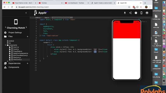The height and width of the screenshot is (93, 166).
Task: Go back in browser
Action: tap(5, 7)
